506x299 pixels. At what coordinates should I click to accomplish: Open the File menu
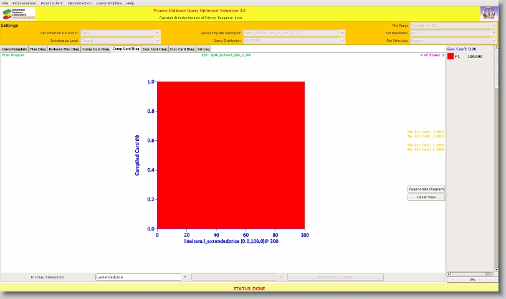(x=6, y=3)
